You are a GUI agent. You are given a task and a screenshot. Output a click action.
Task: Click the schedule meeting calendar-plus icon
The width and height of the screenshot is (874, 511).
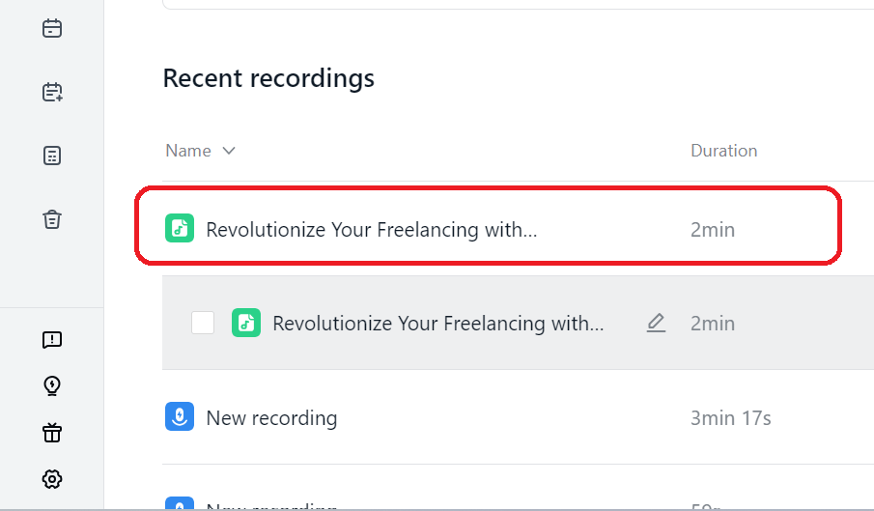tap(52, 92)
